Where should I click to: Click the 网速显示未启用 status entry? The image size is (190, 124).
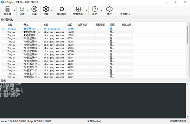178,121
